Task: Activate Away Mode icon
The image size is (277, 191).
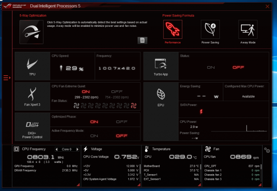Action: coord(248,29)
